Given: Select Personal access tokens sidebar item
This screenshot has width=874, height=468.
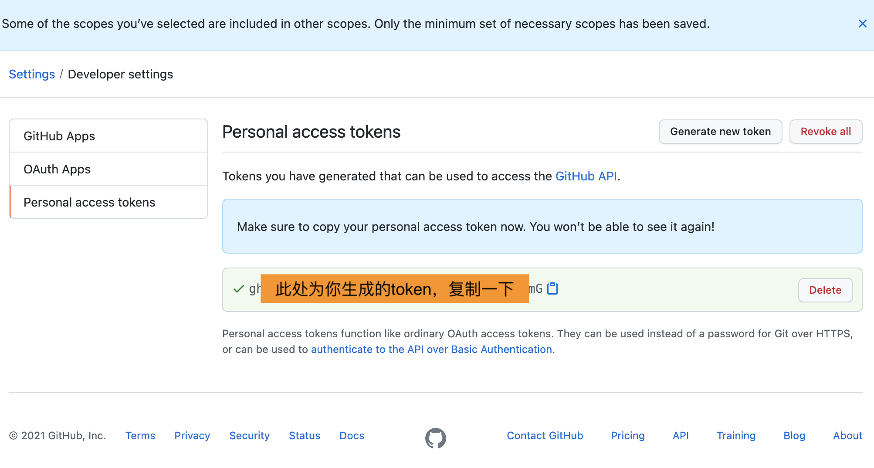Looking at the screenshot, I should (x=108, y=202).
